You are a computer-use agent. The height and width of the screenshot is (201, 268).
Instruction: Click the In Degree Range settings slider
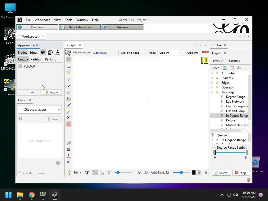pos(230,153)
